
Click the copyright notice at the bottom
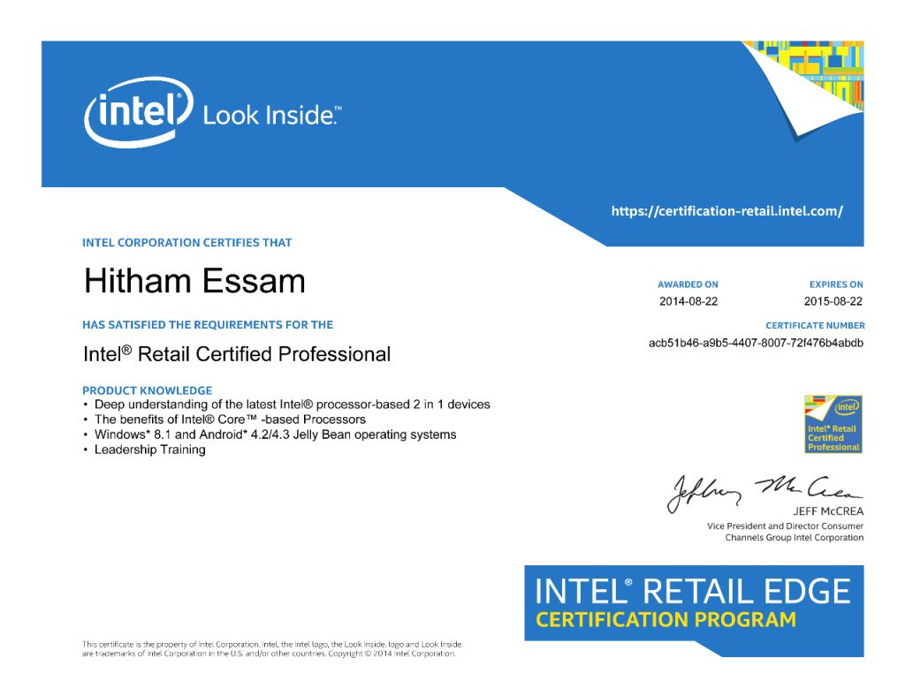point(272,649)
